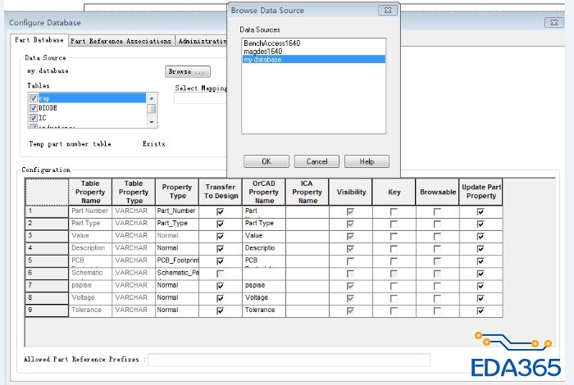
Task: Click Transfer To Design column header
Action: pos(221,192)
